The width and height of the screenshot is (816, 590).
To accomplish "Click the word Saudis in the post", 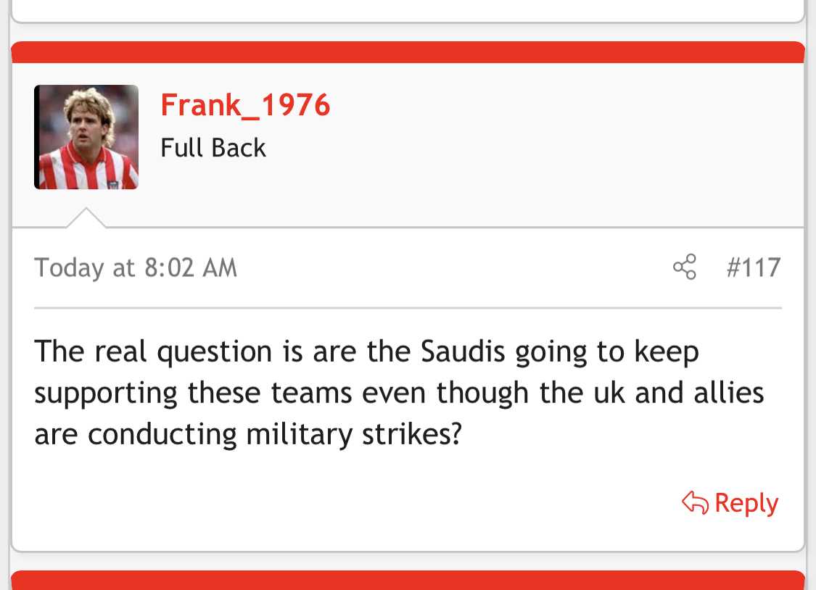I will 463,352.
